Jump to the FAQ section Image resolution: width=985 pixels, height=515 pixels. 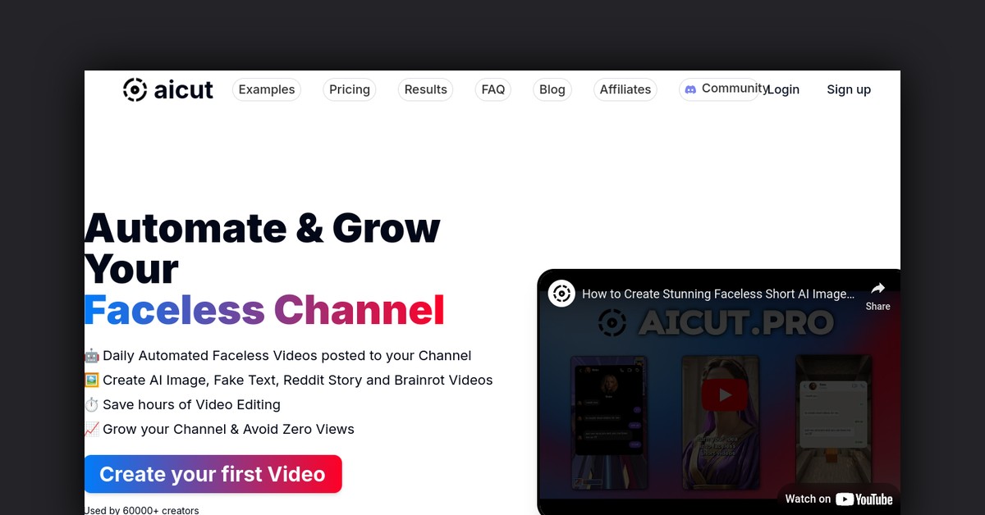(493, 89)
